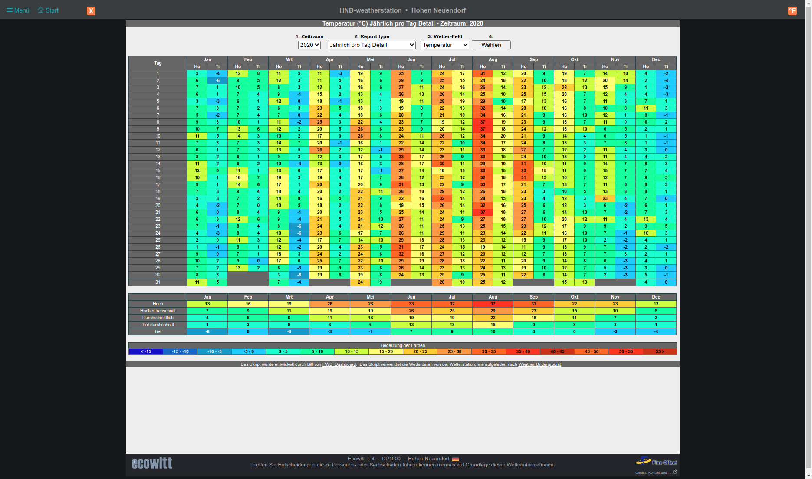Open the Wetter-Feld Temperatur dropdown
Image resolution: width=812 pixels, height=479 pixels.
pyautogui.click(x=445, y=45)
